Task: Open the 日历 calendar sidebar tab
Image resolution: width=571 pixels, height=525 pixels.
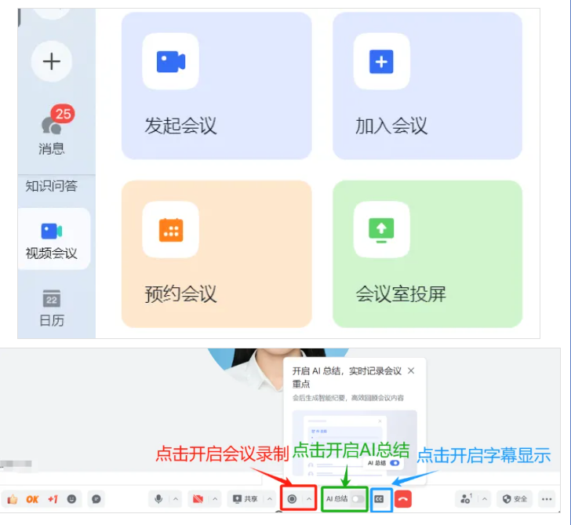Action: [52, 307]
